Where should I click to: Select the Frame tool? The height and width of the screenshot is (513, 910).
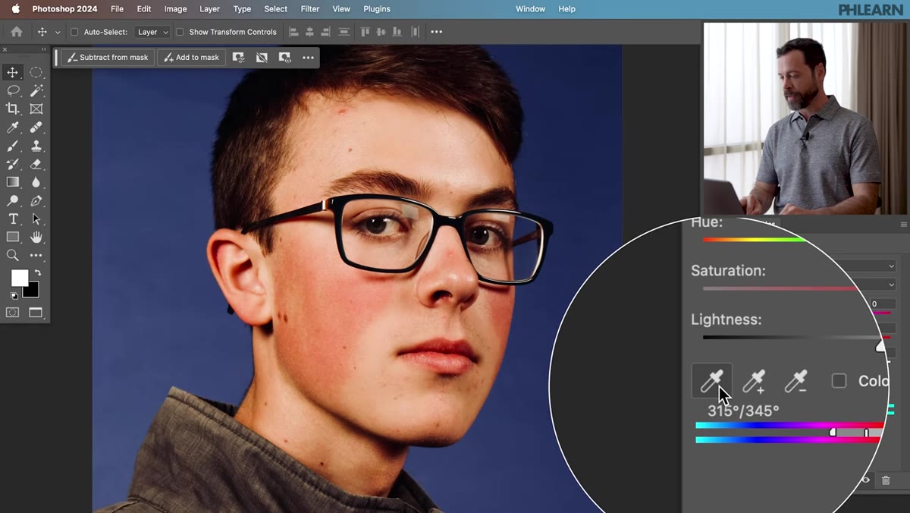(36, 109)
